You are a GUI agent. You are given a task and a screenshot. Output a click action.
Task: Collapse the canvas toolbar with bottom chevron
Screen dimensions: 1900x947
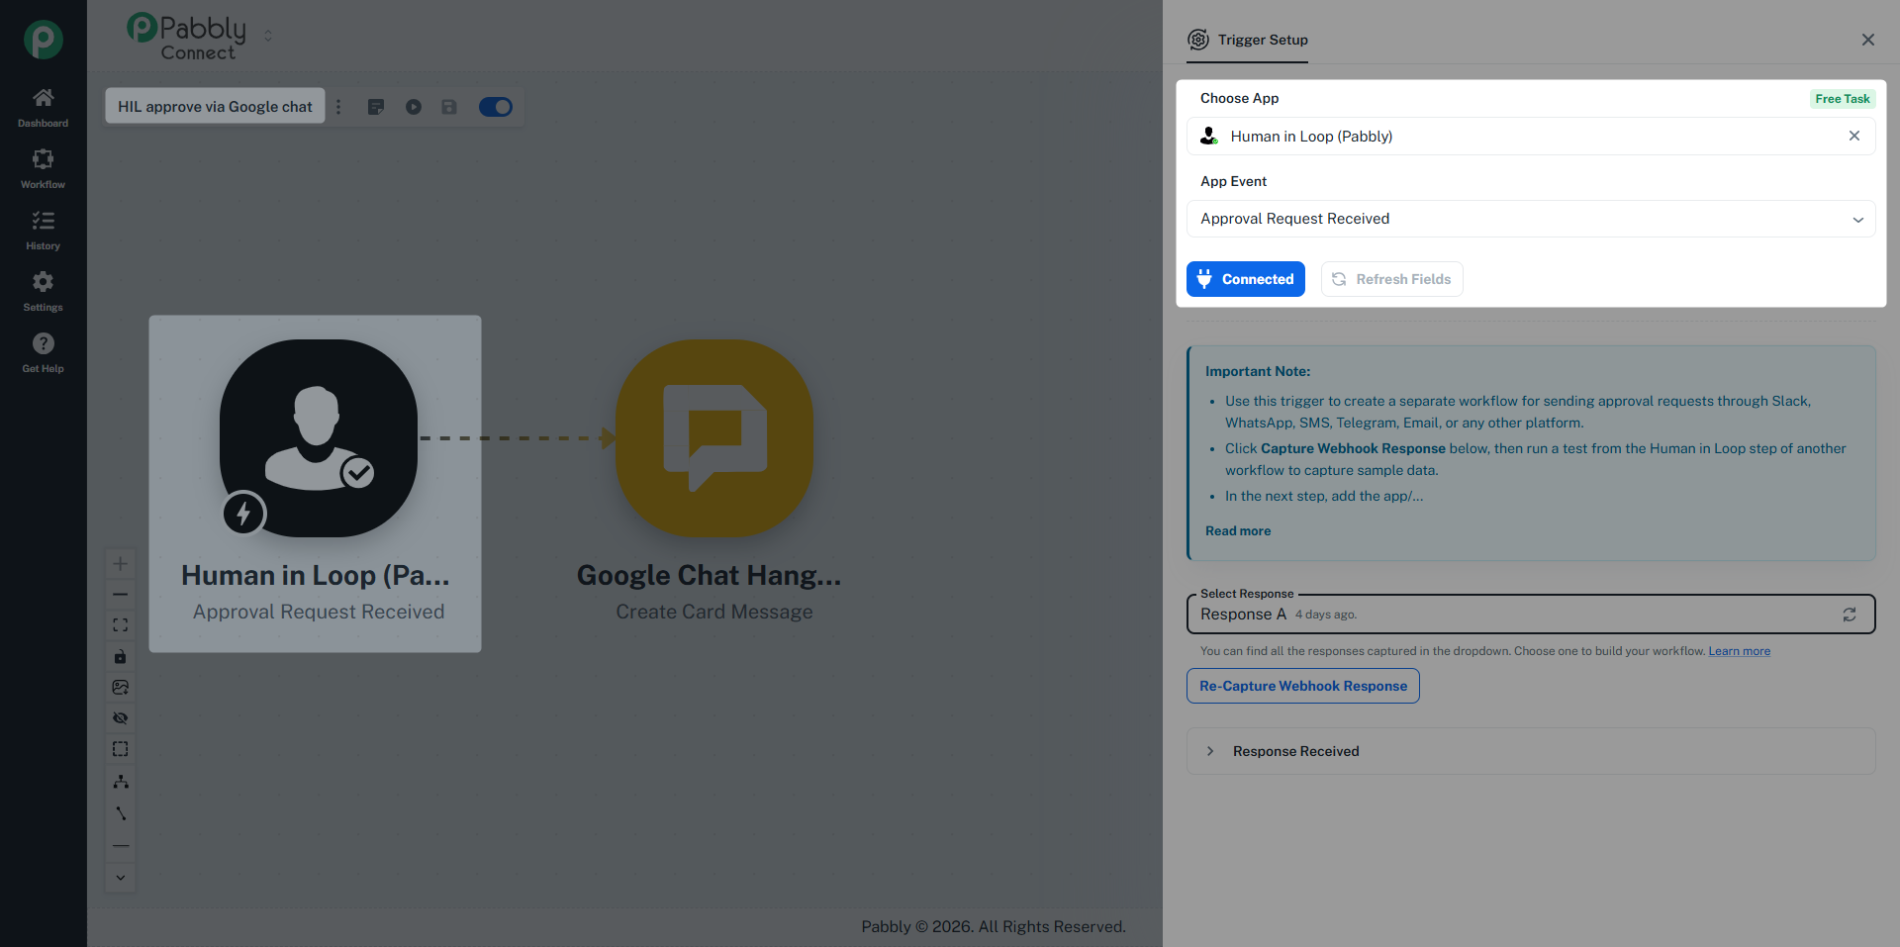pos(120,878)
